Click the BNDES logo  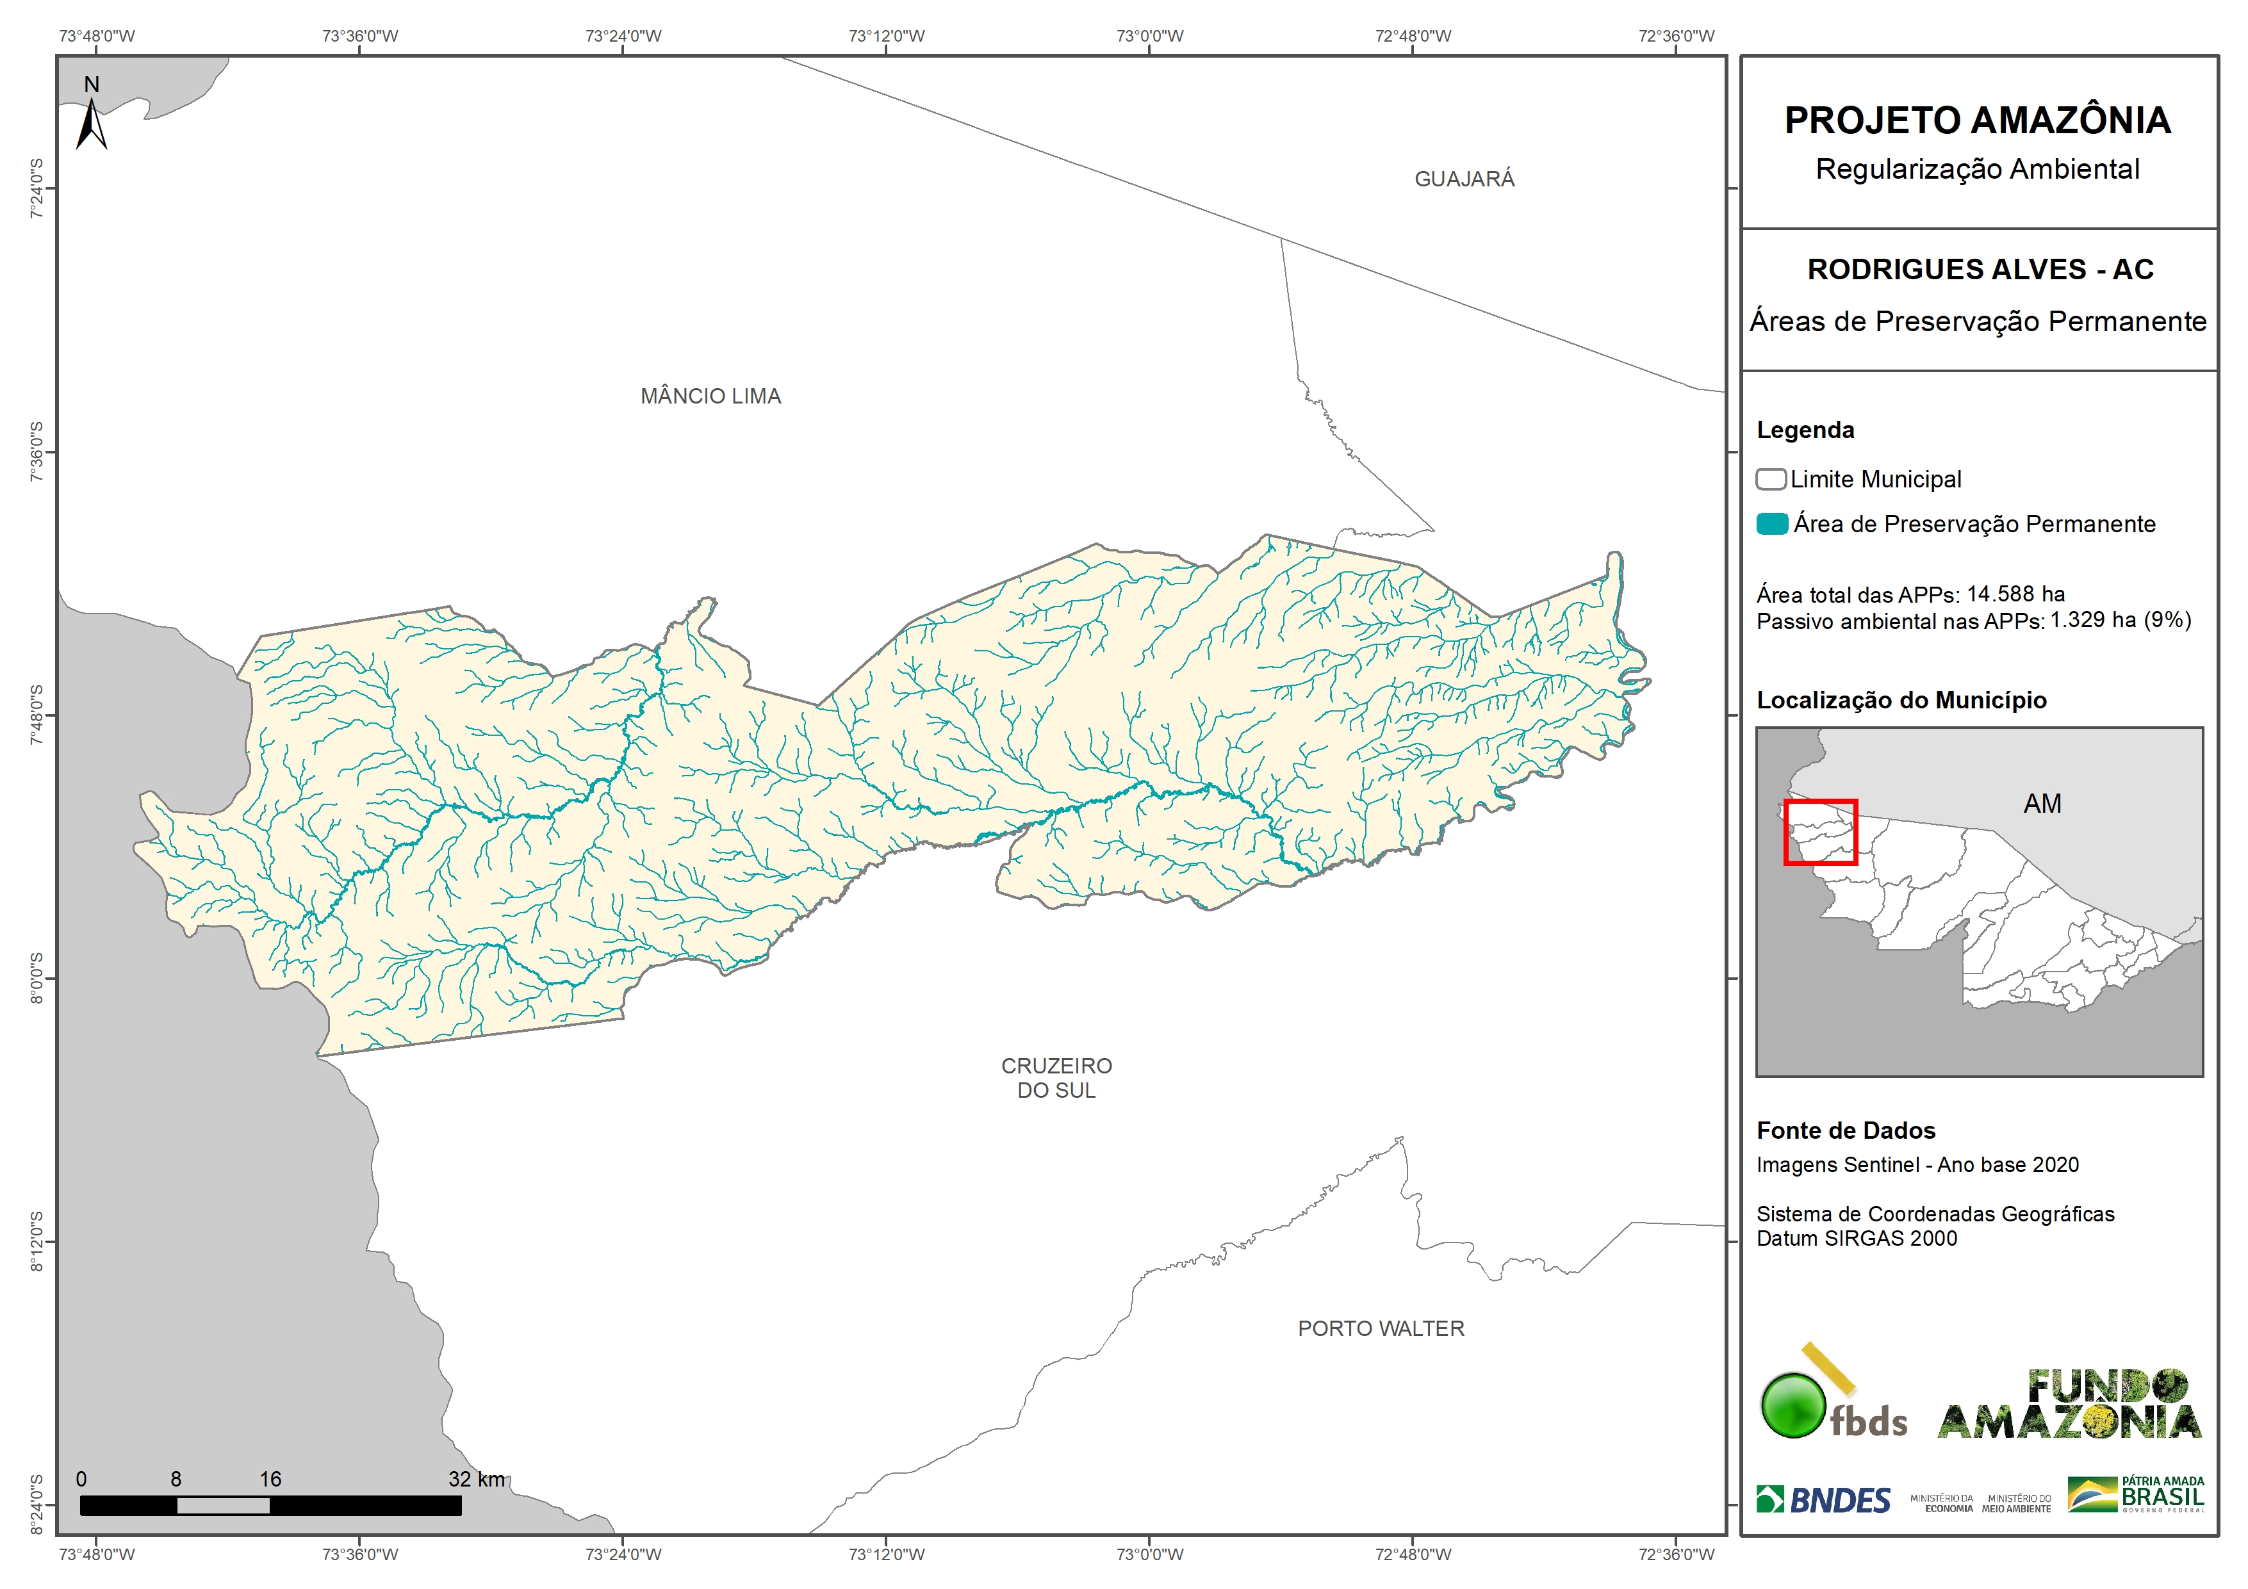[x=1823, y=1500]
